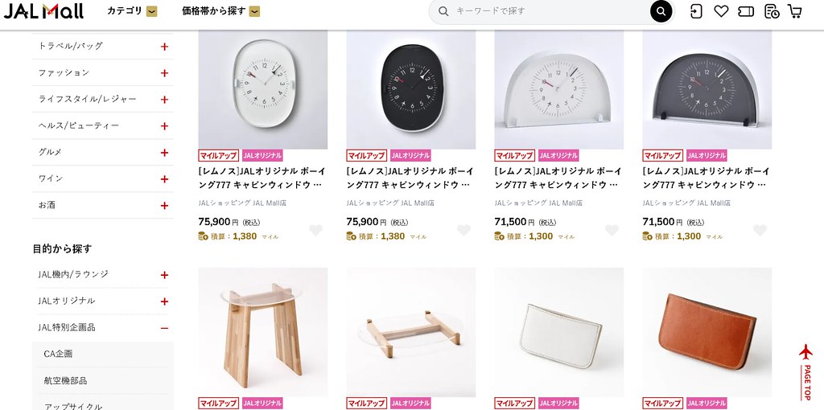This screenshot has height=410, width=824.
Task: Open the wooden stool product thumbnail
Action: 263,332
